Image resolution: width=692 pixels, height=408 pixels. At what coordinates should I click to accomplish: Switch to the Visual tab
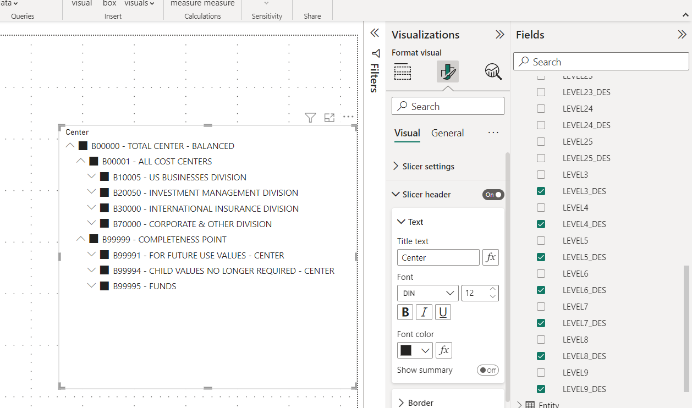click(407, 133)
